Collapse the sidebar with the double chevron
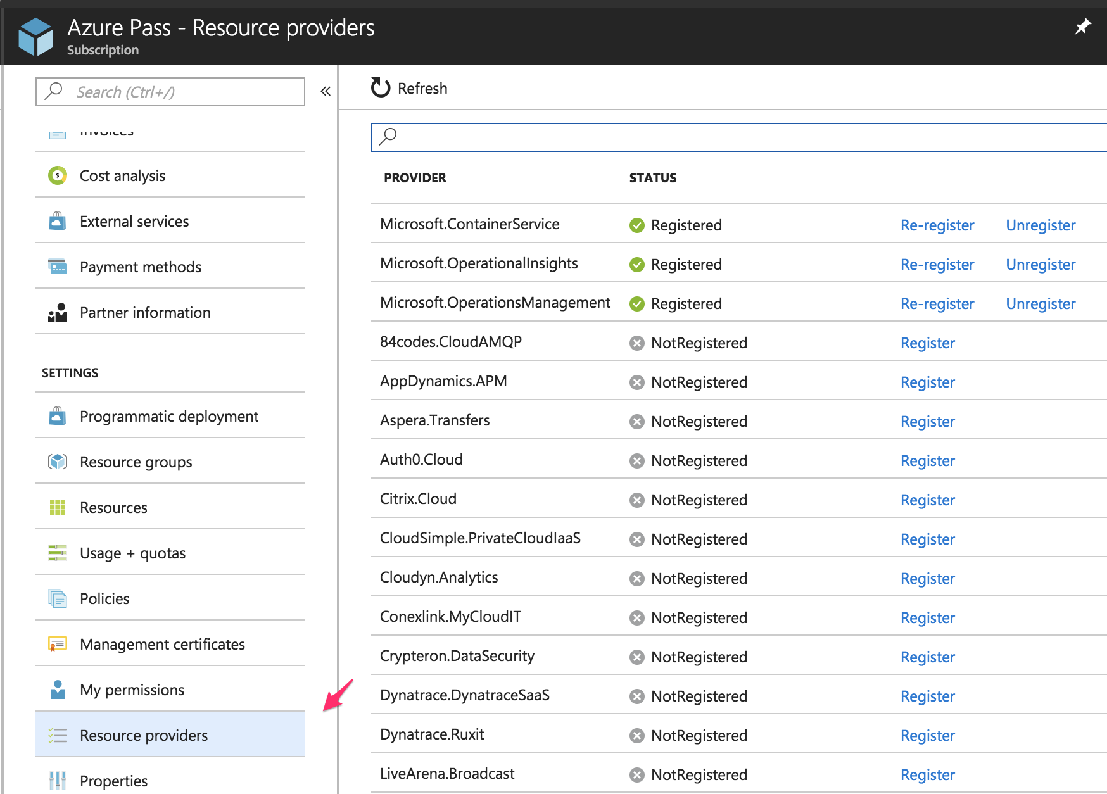1107x794 pixels. pos(326,91)
